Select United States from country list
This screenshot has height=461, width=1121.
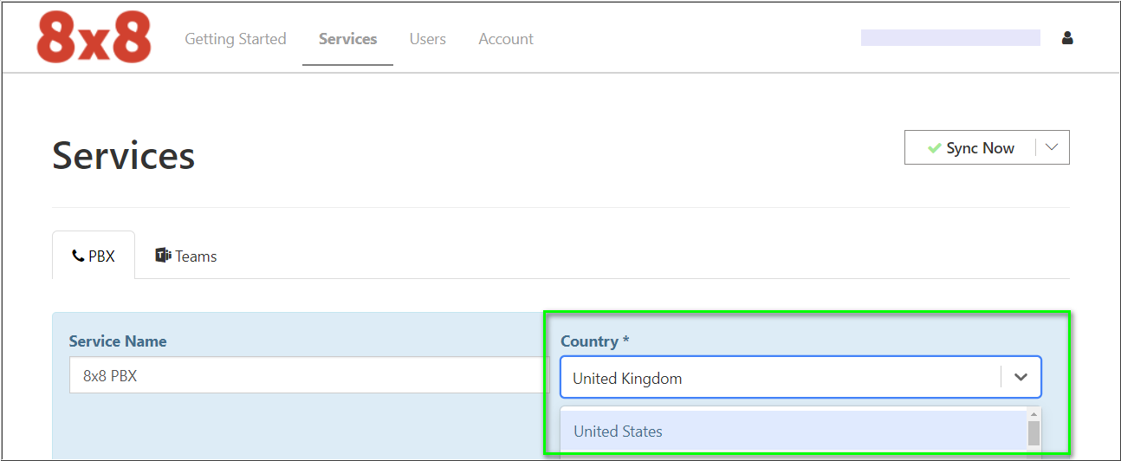(x=794, y=431)
